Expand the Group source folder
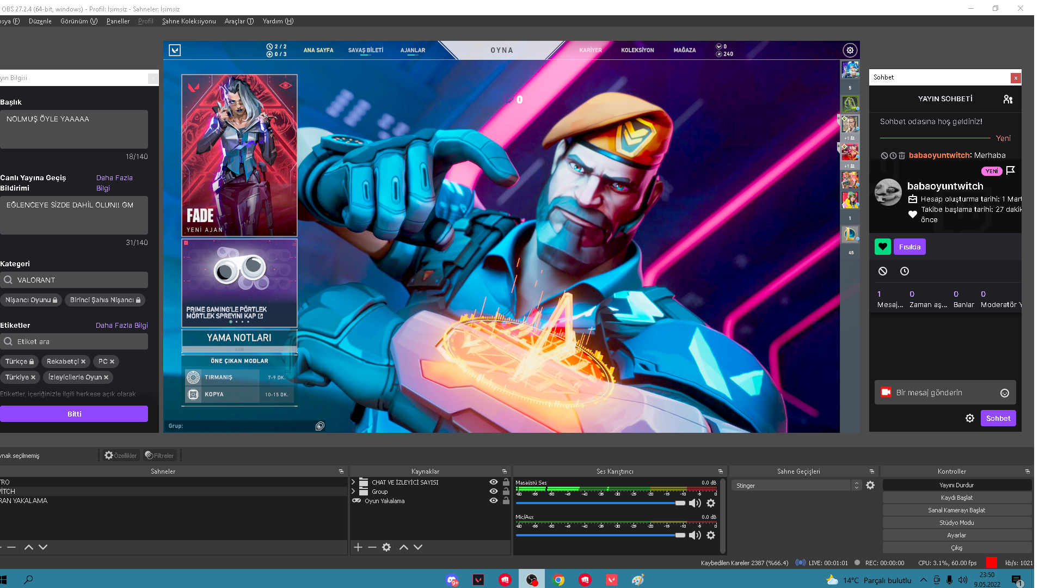The height and width of the screenshot is (588, 1045). pyautogui.click(x=353, y=492)
